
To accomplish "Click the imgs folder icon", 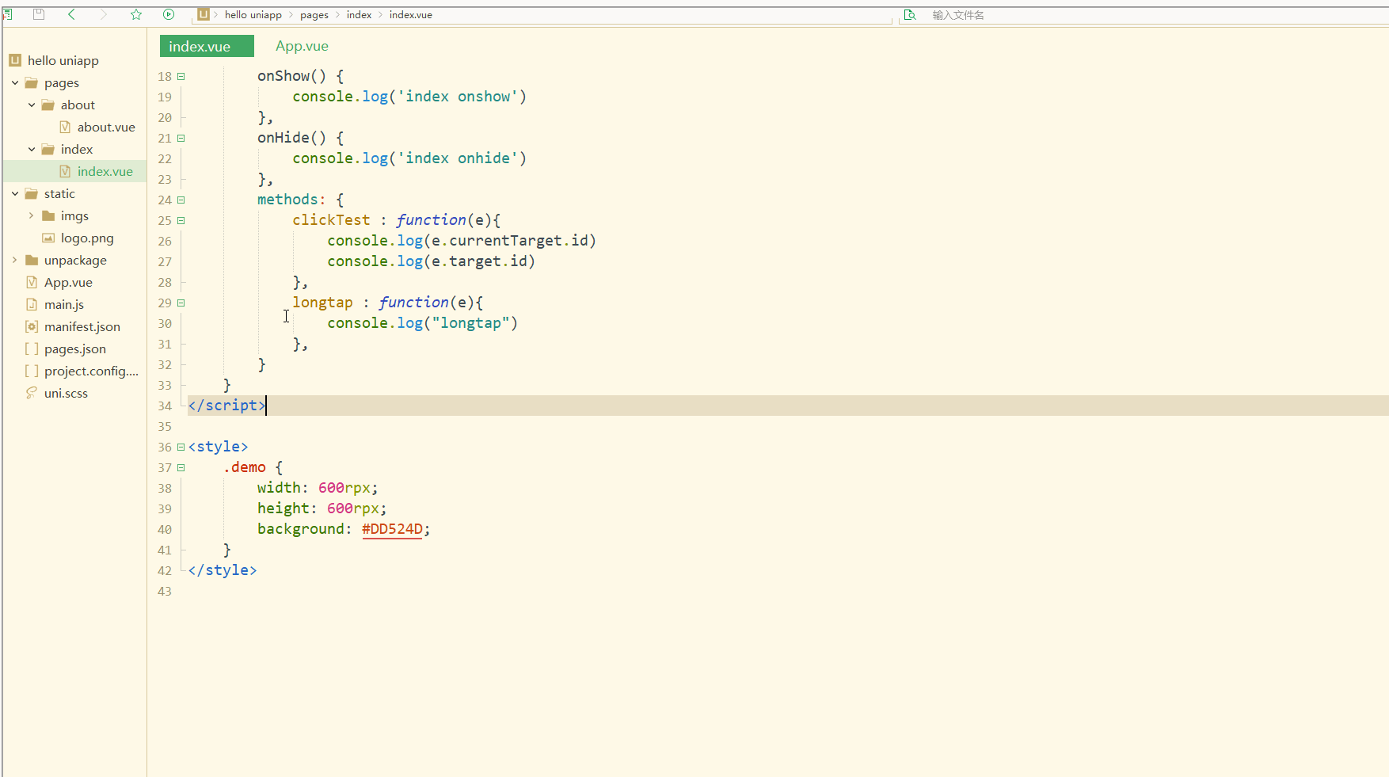I will click(x=48, y=215).
